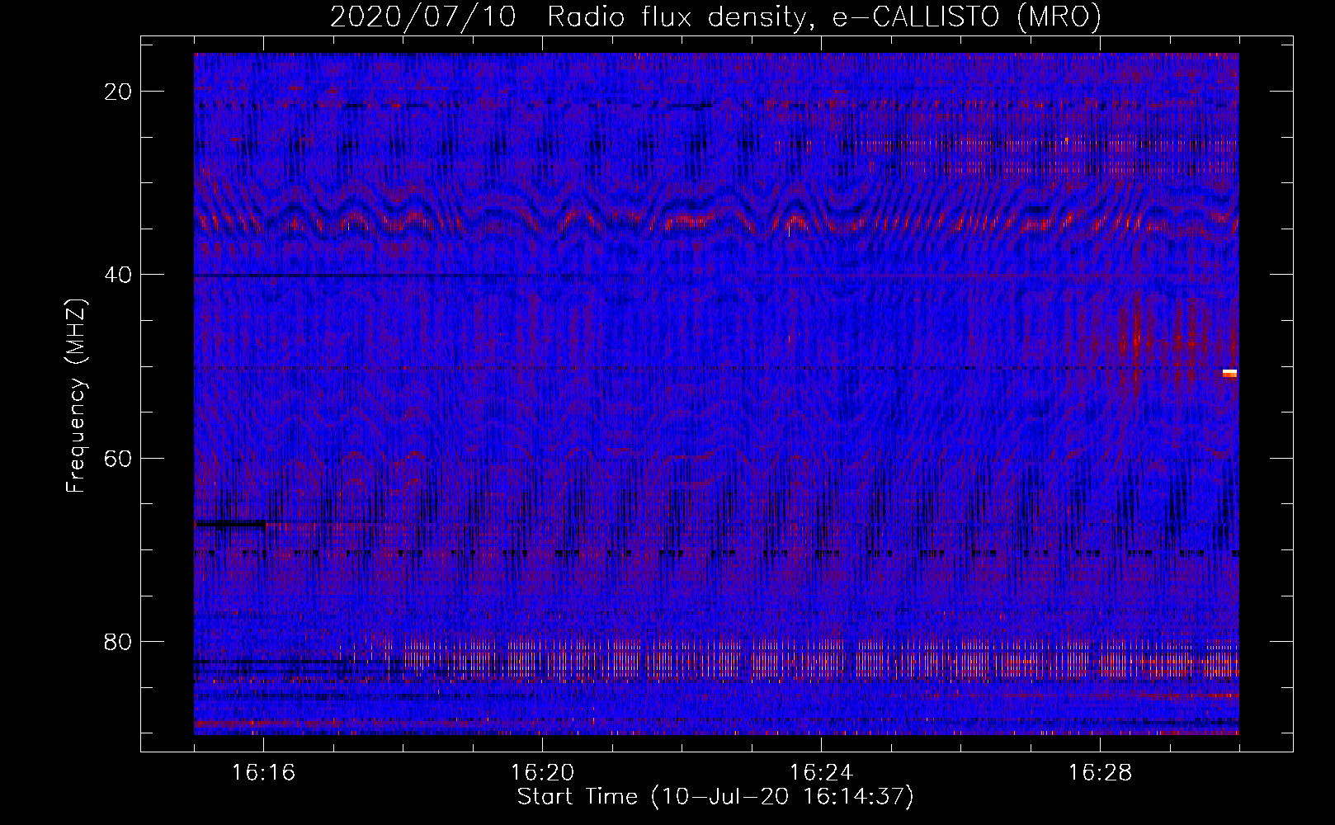The height and width of the screenshot is (825, 1335).
Task: Click the 16:24 time tick label
Action: (822, 773)
